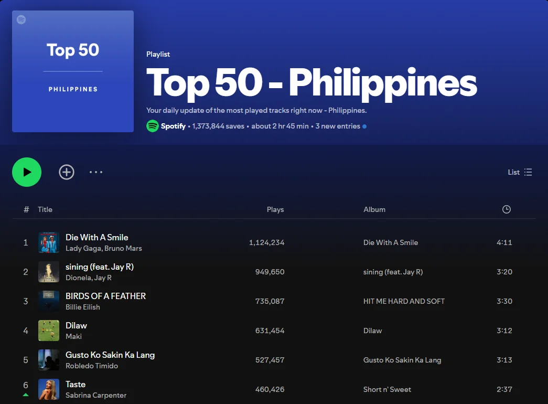Open the song sining (feat. Jay R)
Image resolution: width=548 pixels, height=404 pixels.
click(x=100, y=267)
